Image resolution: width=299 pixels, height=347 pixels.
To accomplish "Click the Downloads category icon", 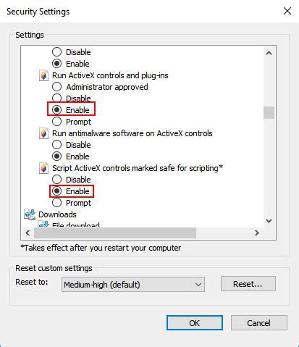I will point(30,214).
